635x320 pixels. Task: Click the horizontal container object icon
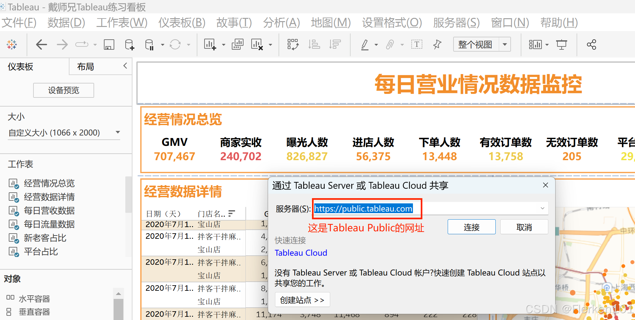[x=10, y=298]
